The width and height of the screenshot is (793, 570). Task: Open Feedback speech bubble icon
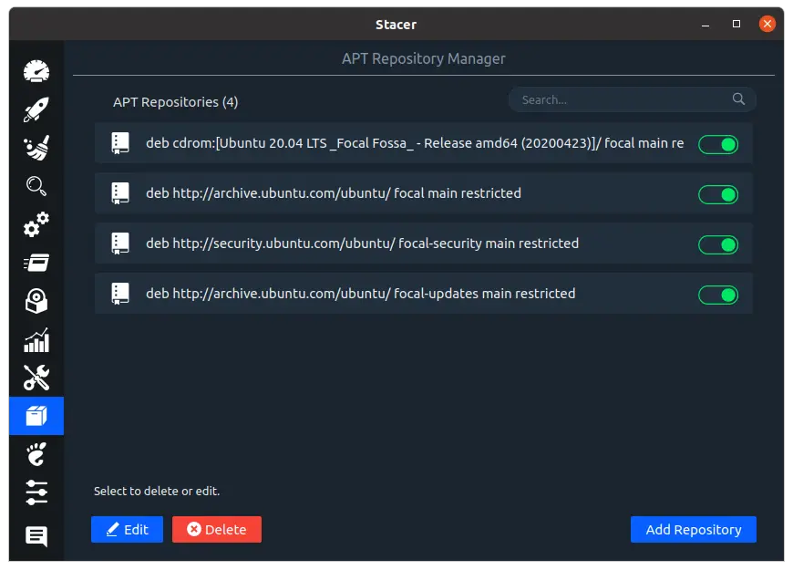(x=36, y=536)
